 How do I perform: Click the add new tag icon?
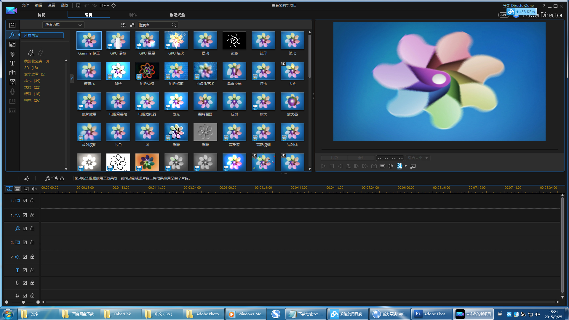[x=31, y=53]
